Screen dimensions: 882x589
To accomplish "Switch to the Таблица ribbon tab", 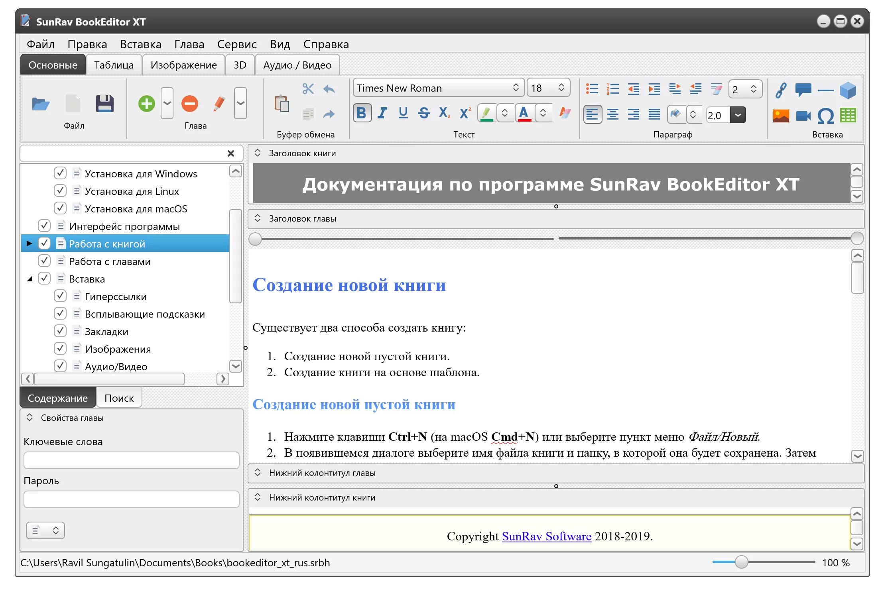I will [x=114, y=65].
